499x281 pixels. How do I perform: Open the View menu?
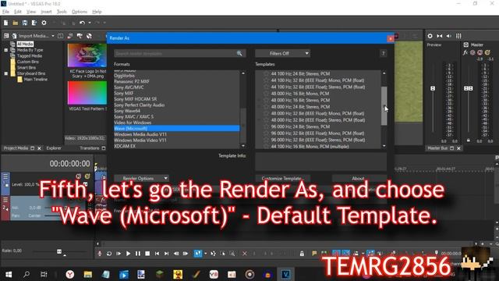click(31, 12)
